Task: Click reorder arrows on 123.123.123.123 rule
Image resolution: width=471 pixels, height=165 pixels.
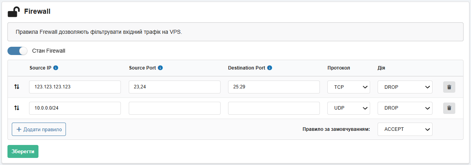Action: point(16,87)
